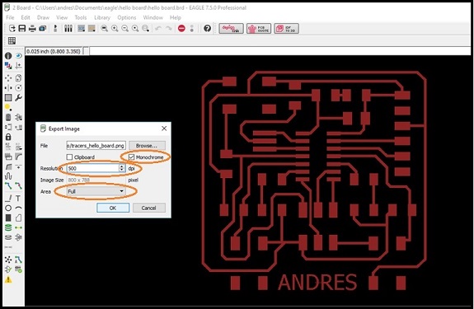Enable the Clipboard checkbox
The width and height of the screenshot is (474, 309).
(x=69, y=157)
